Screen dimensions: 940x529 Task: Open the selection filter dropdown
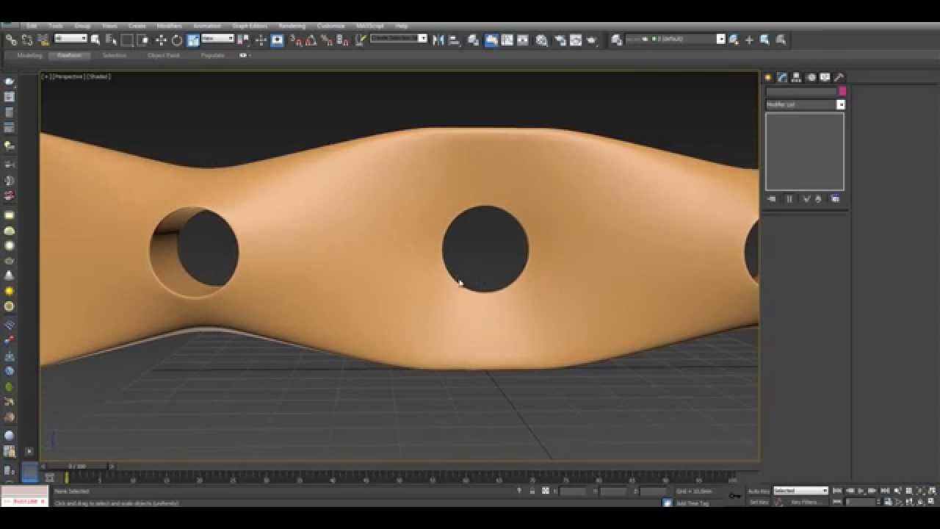[x=70, y=39]
